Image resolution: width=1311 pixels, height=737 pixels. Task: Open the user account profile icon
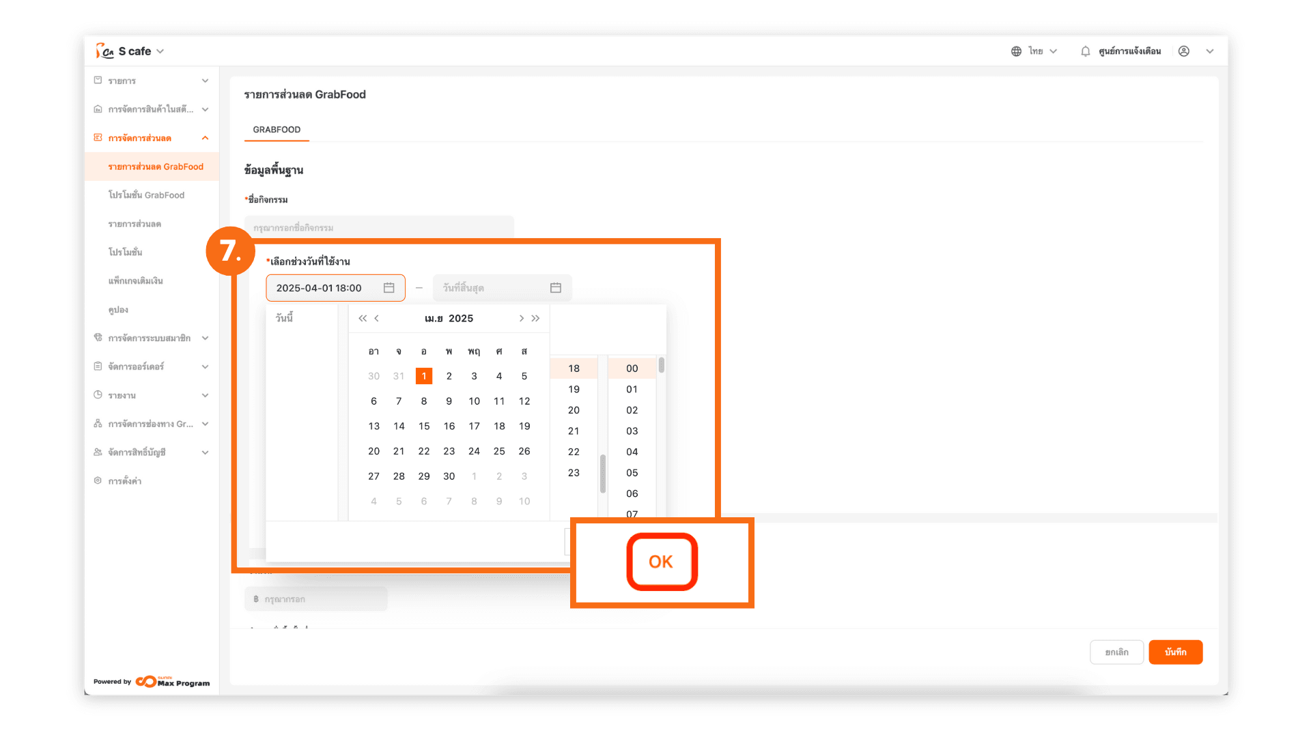(x=1184, y=51)
